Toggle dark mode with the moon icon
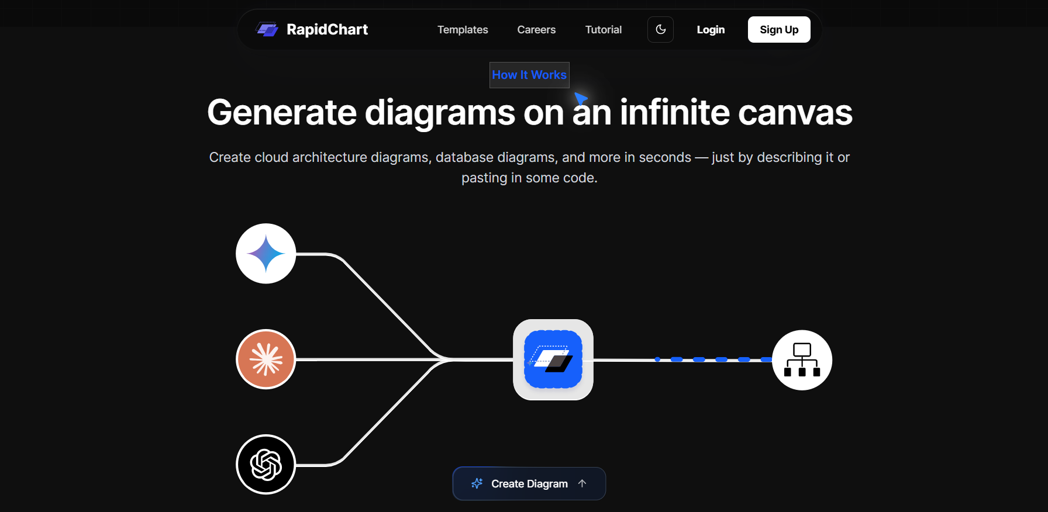Screen dimensions: 1048x512 coord(660,29)
